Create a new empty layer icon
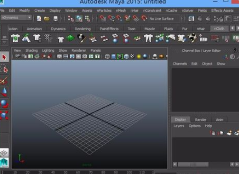This screenshot has height=174, width=239. click(229, 133)
